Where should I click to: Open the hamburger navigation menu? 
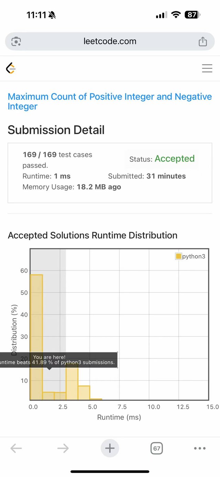[207, 68]
